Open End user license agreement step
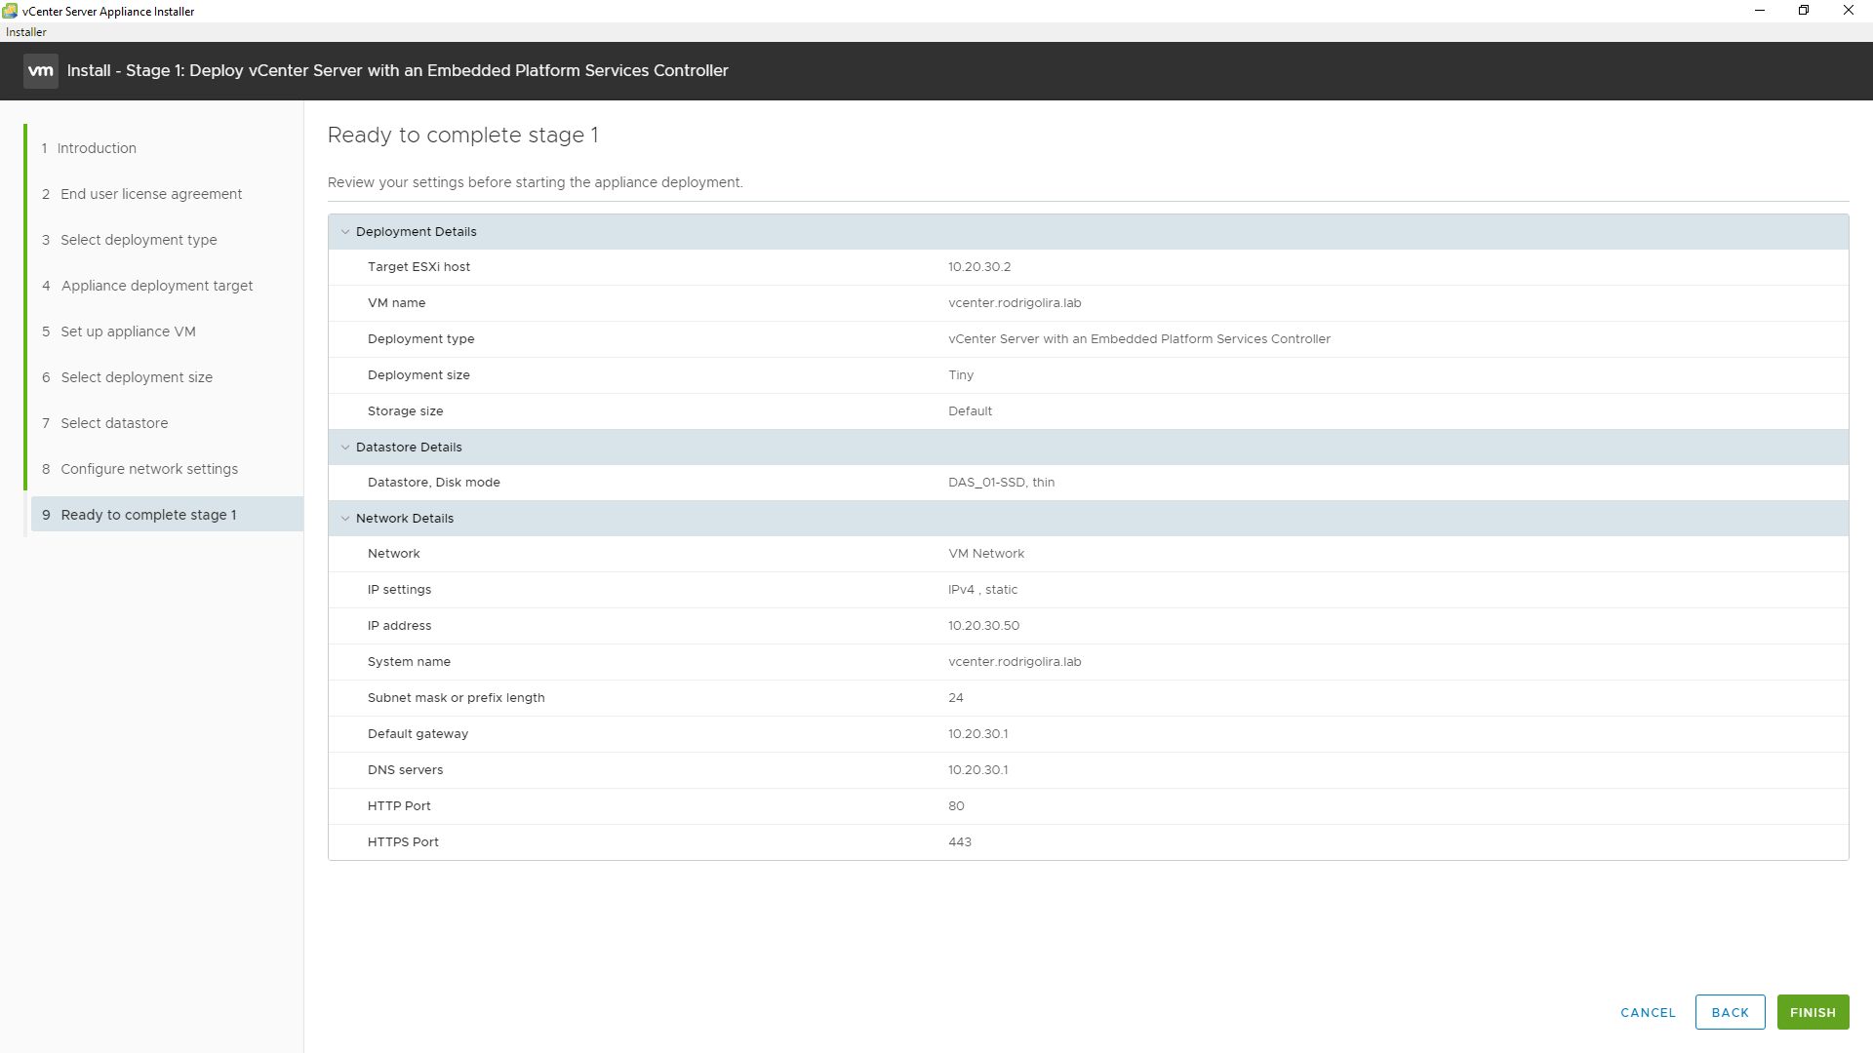 150,194
